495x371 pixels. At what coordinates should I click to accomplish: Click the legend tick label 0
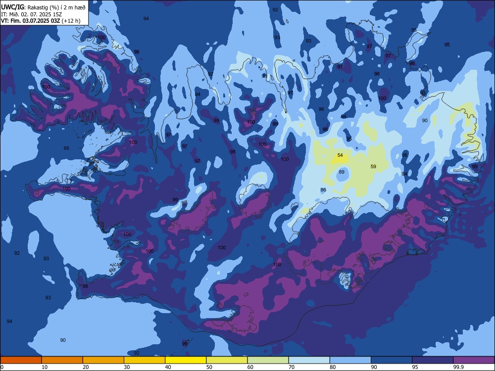click(x=2, y=367)
